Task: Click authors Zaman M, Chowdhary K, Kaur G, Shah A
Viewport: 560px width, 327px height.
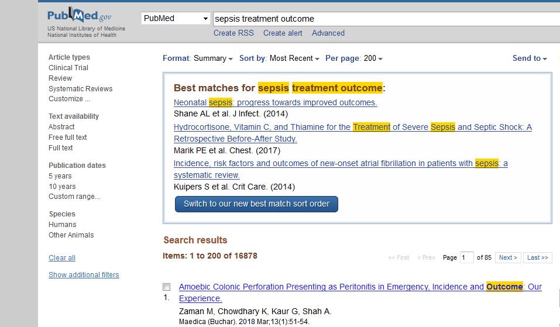Action: click(255, 311)
